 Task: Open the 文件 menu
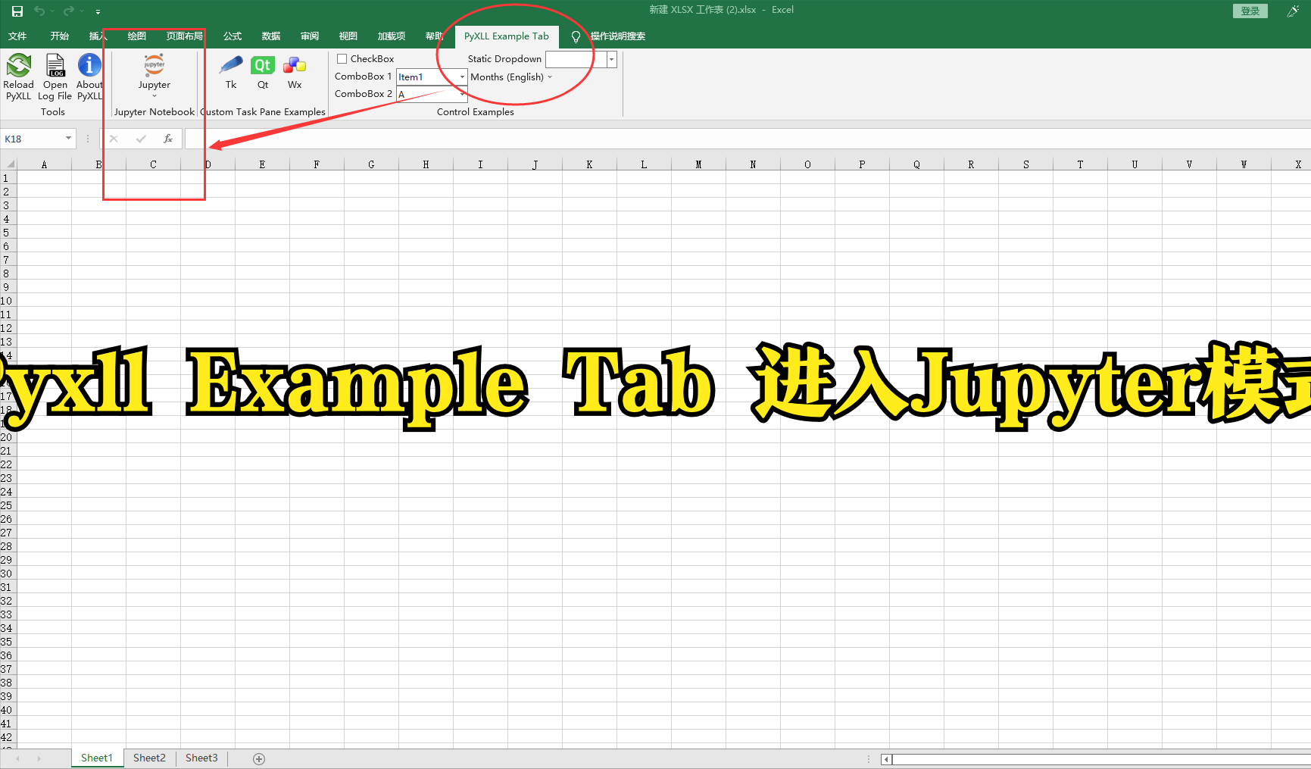pos(17,36)
